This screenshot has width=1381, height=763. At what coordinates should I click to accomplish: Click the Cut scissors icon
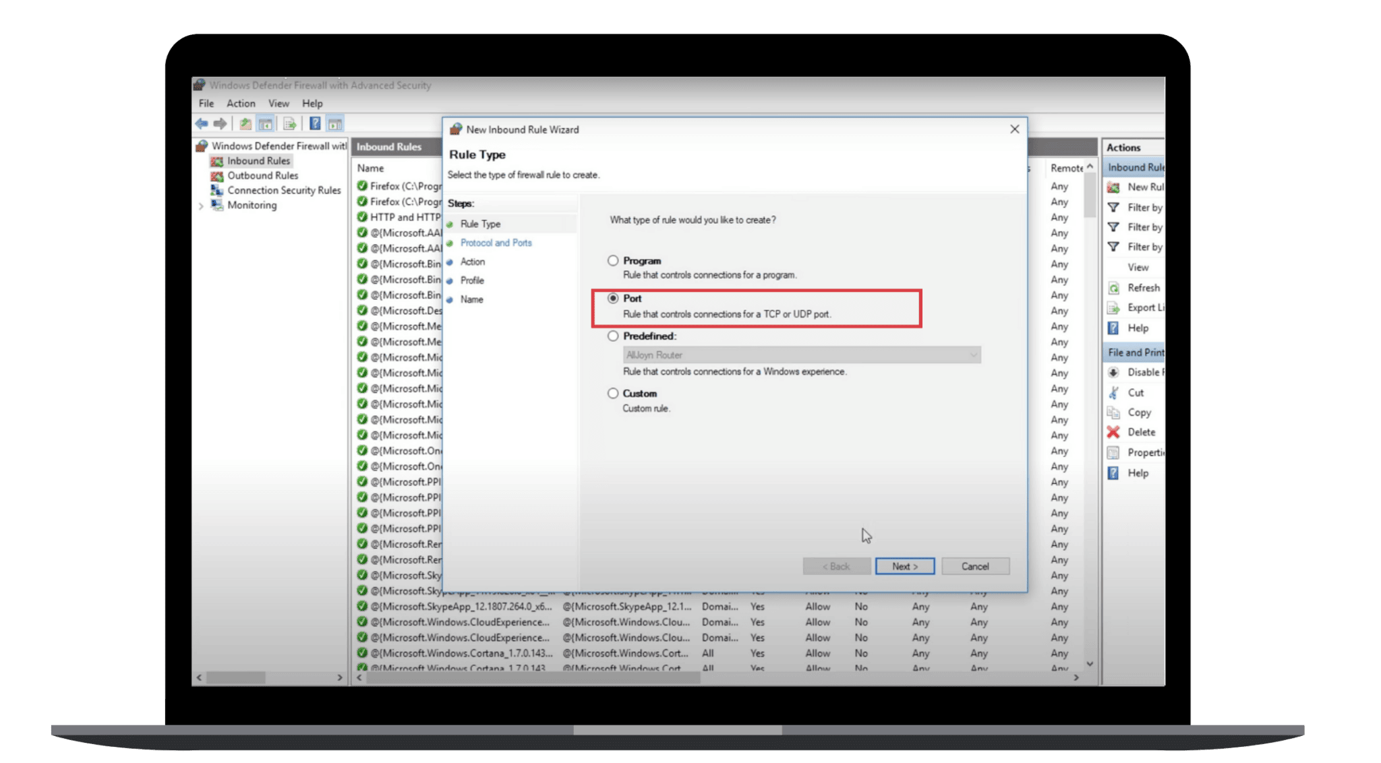[1113, 392]
